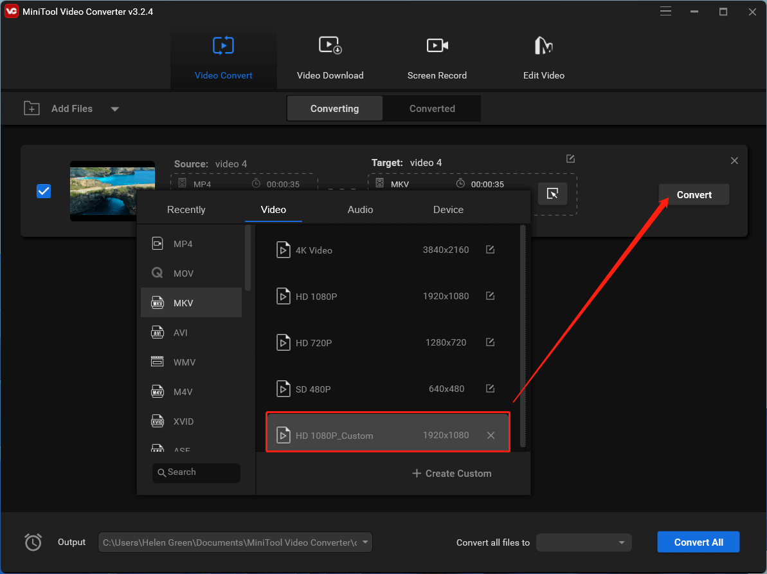Switch to the Converted tab
Screen dimensions: 767x574
pos(431,108)
